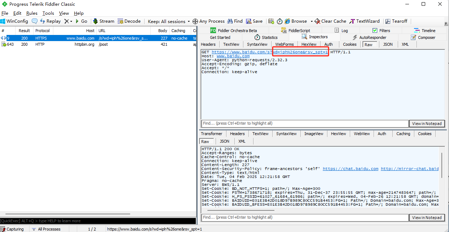Select response ImageView tab
The height and width of the screenshot is (232, 449).
(314, 134)
